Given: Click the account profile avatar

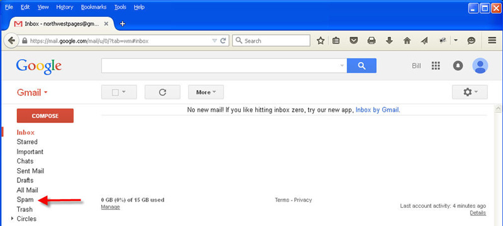Looking at the screenshot, I should [x=480, y=66].
